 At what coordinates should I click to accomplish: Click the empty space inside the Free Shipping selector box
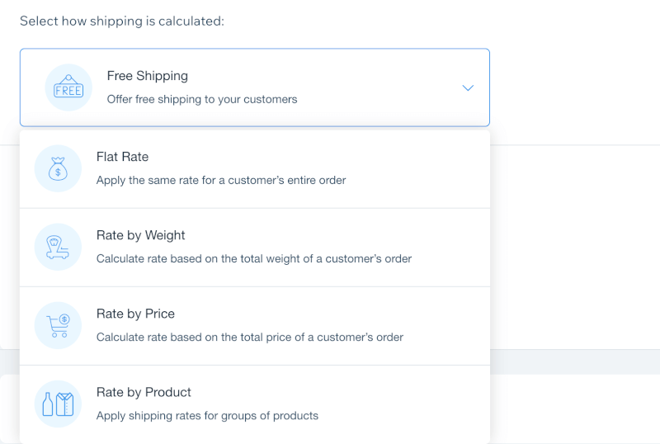(379, 87)
